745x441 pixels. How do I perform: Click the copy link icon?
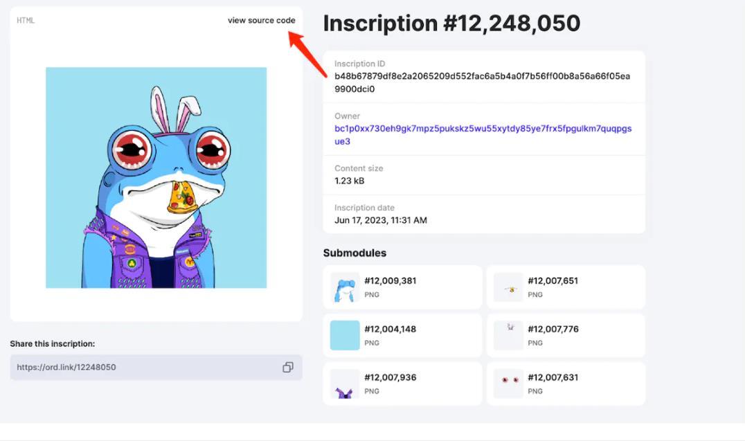[288, 368]
